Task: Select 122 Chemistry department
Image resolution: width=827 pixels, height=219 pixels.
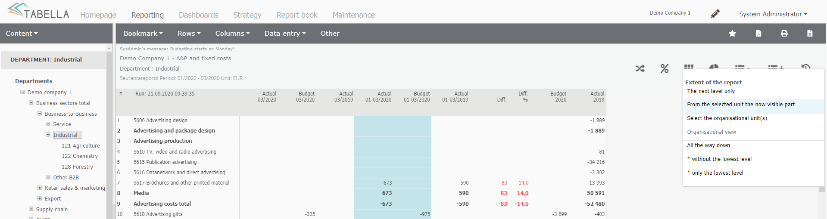Action: click(79, 156)
